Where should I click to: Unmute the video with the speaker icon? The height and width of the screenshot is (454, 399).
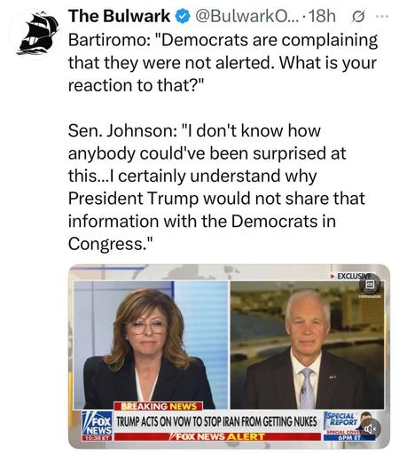370,428
